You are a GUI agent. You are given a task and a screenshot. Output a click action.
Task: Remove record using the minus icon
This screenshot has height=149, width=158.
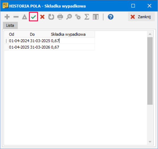pyautogui.click(x=16, y=17)
